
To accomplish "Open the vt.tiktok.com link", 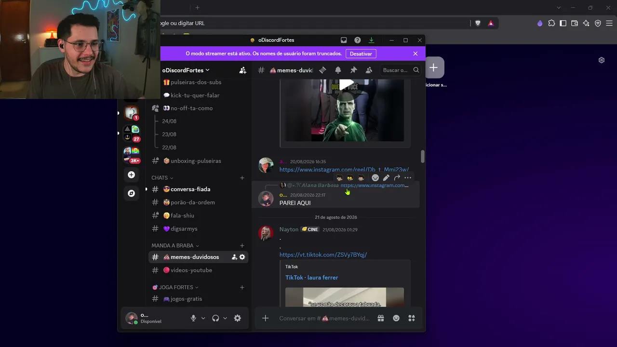I will point(323,255).
